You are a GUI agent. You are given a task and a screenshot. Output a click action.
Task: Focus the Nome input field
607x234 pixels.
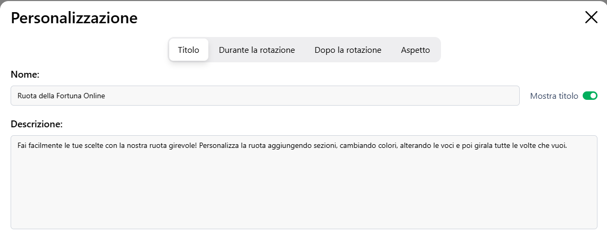tap(264, 96)
